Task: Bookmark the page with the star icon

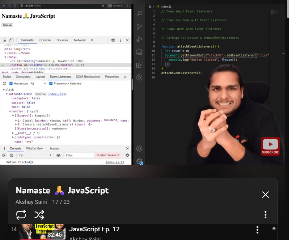Action: click(x=103, y=6)
